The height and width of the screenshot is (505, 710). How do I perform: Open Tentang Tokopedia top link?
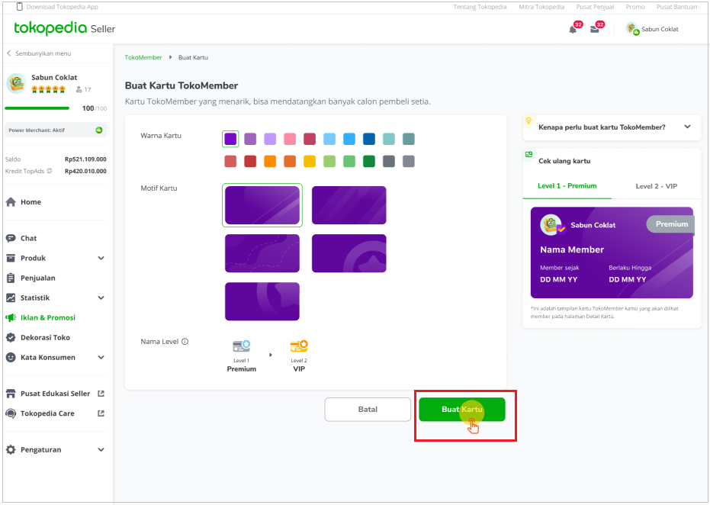(x=480, y=7)
